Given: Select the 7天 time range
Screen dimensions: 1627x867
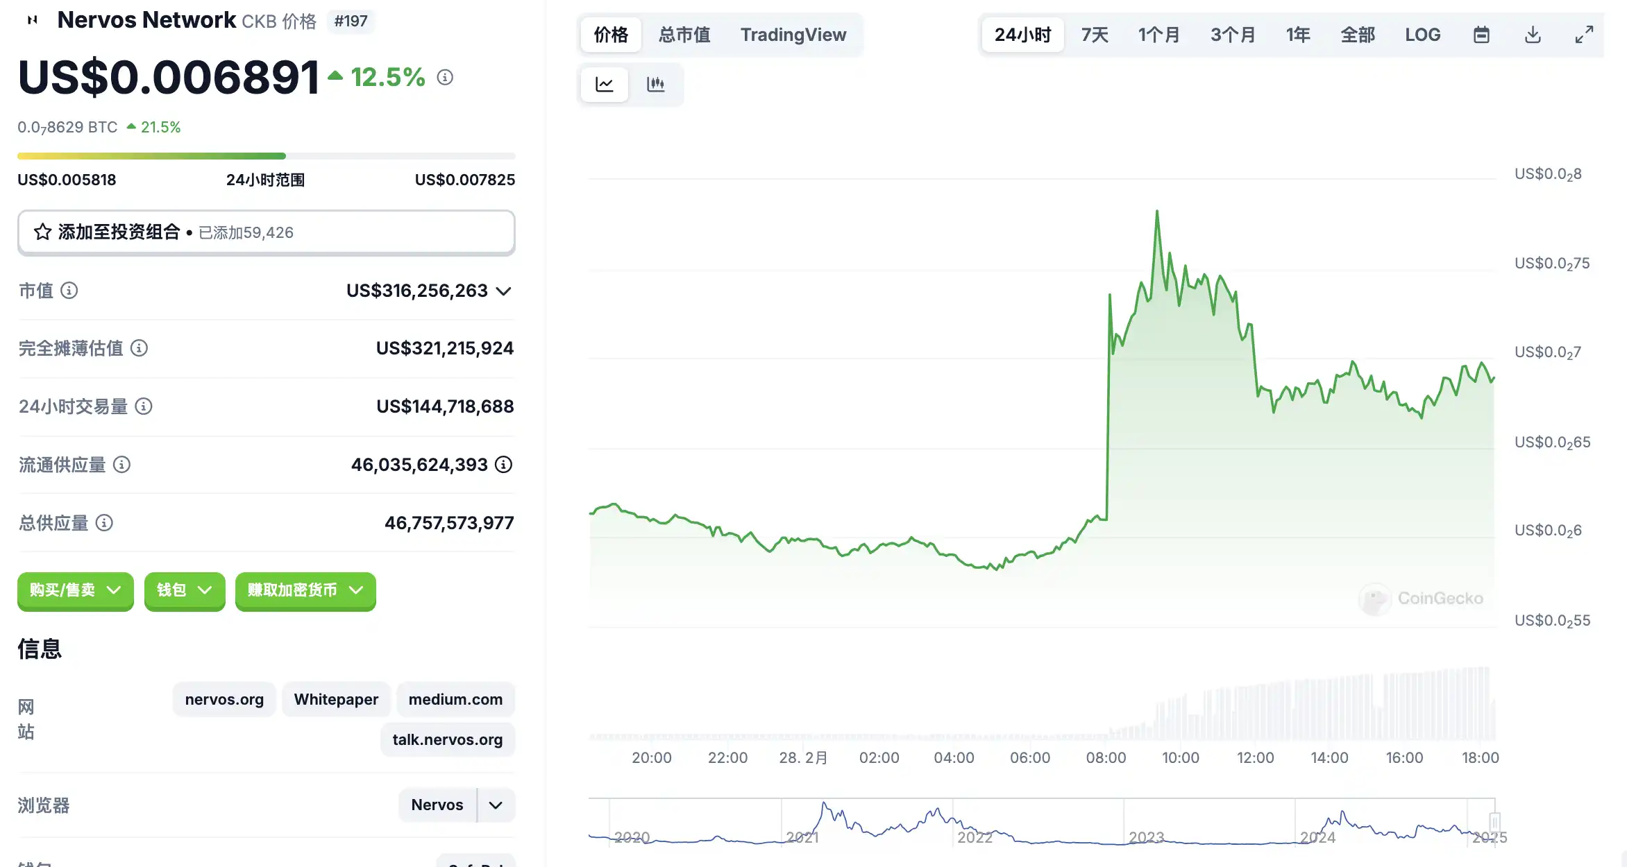Looking at the screenshot, I should (x=1095, y=35).
